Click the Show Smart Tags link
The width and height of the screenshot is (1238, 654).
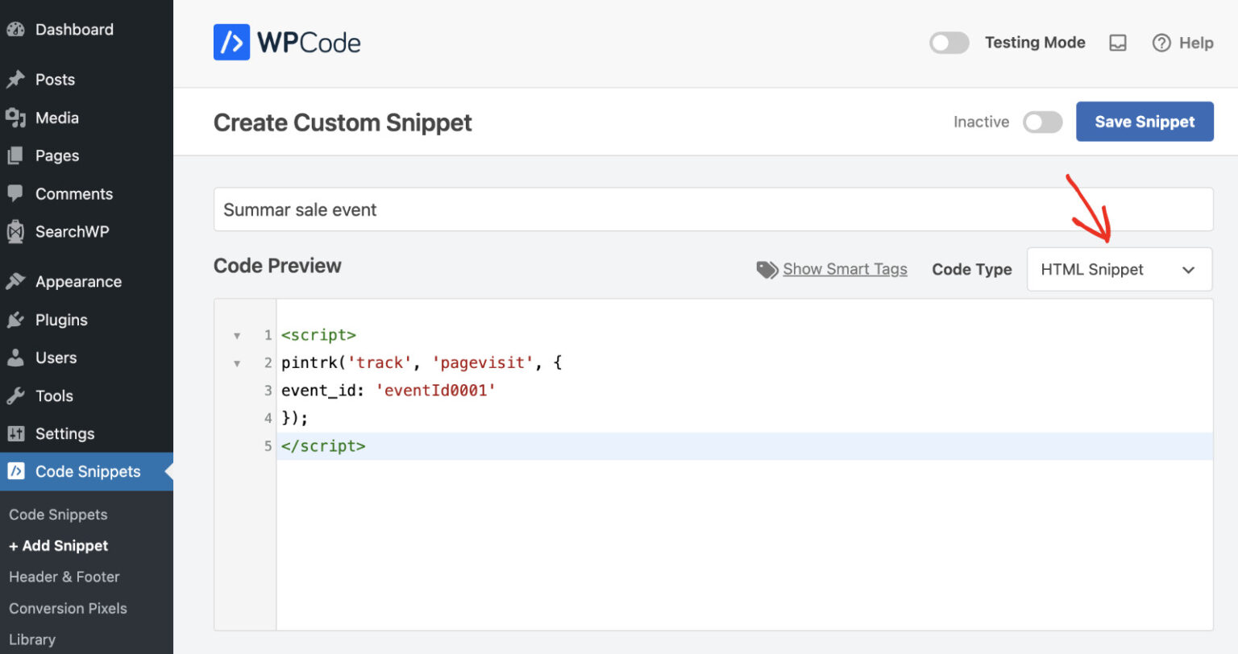coord(844,269)
